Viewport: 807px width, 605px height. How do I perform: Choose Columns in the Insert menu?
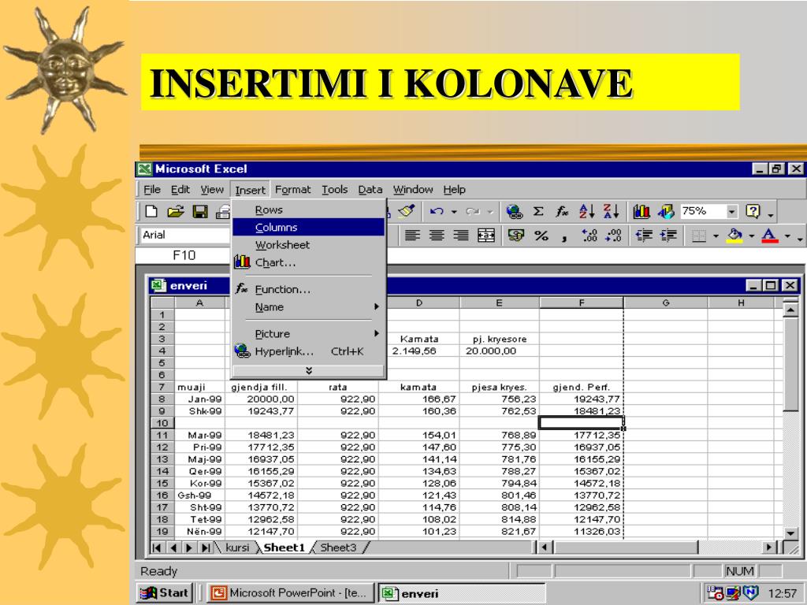308,227
